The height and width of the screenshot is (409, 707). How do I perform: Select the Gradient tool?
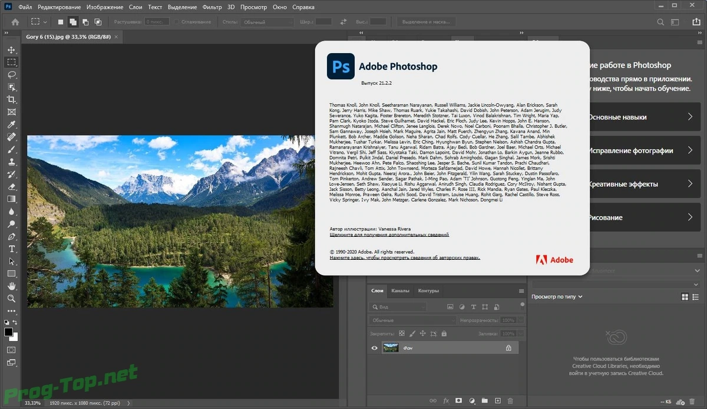pos(11,199)
